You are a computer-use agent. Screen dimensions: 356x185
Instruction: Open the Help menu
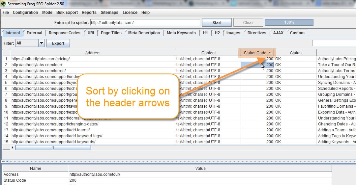145,13
